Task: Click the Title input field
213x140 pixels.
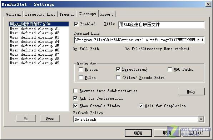Action: click(162, 25)
